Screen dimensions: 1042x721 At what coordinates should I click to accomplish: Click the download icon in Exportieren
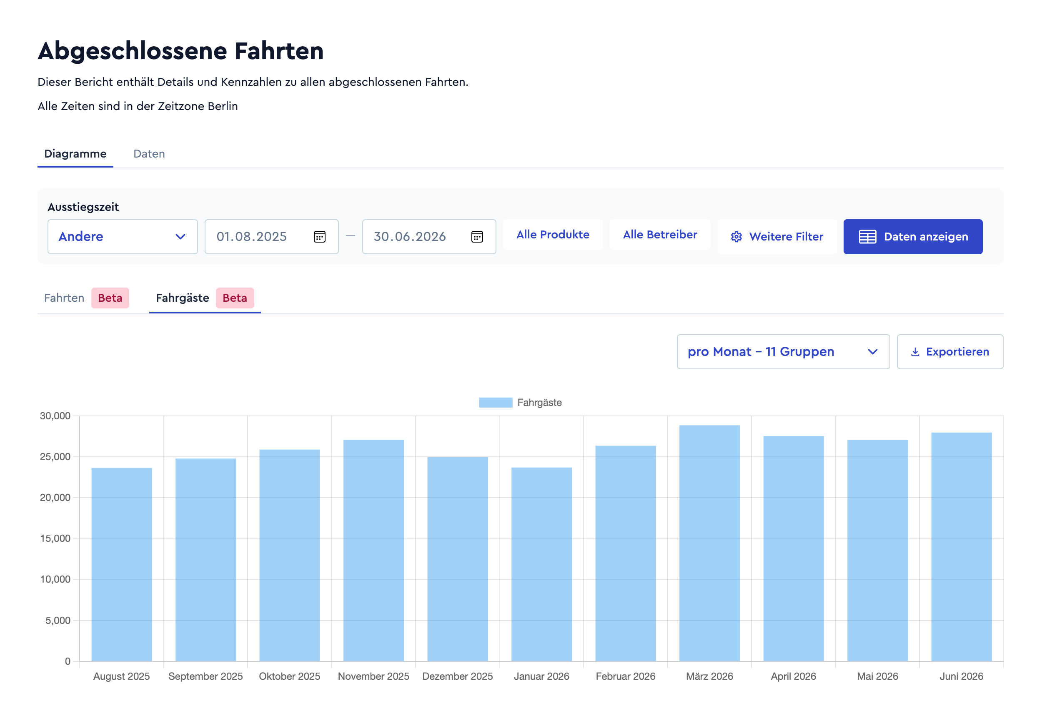(915, 352)
